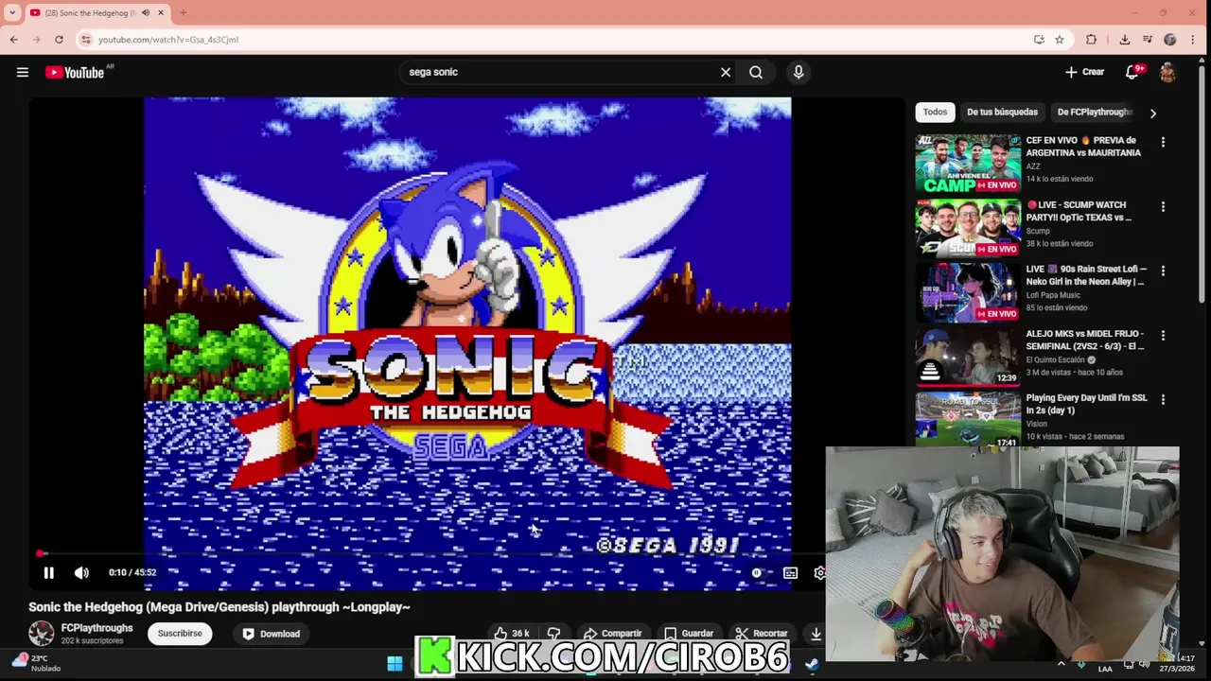Image resolution: width=1211 pixels, height=681 pixels.
Task: Toggle subtitles in the video player
Action: (x=790, y=572)
